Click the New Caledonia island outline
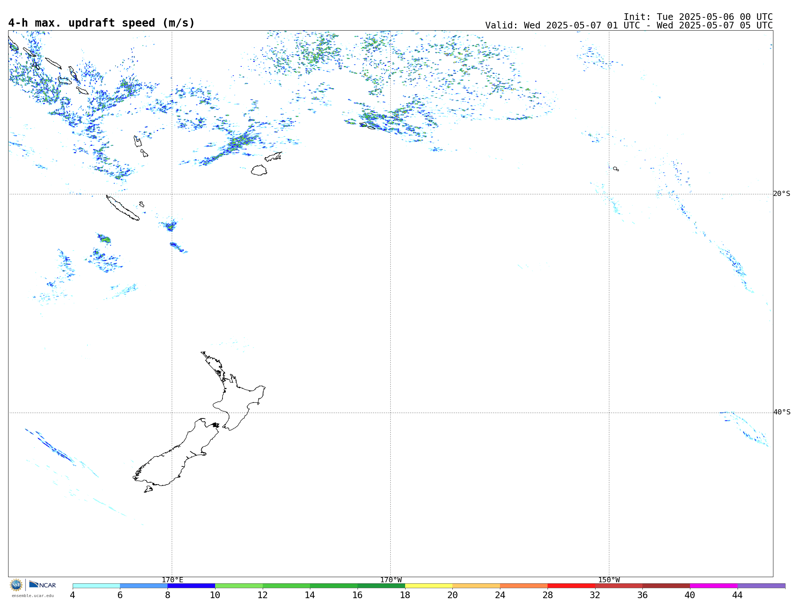 tap(123, 208)
